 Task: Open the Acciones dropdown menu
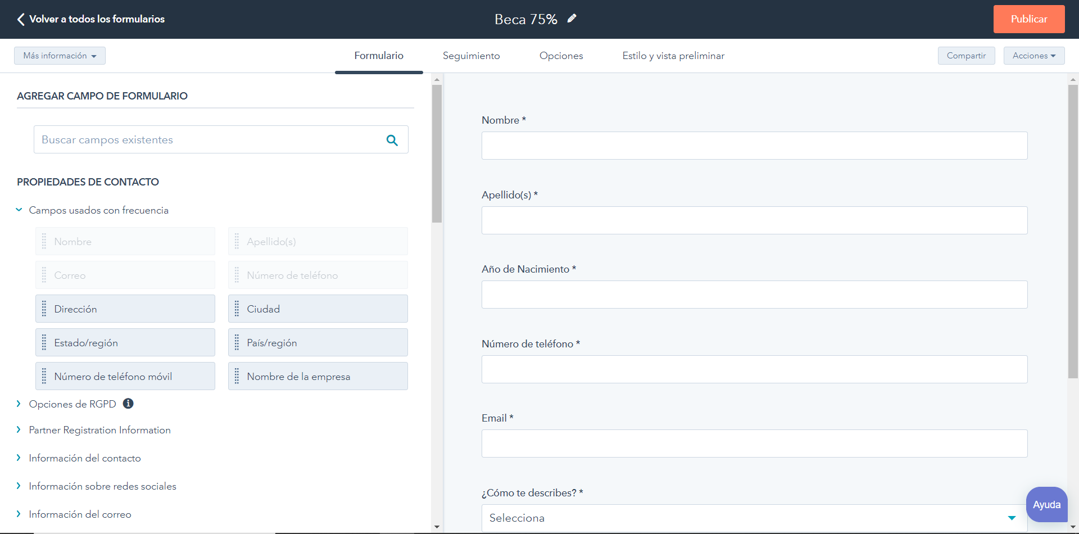pos(1033,56)
